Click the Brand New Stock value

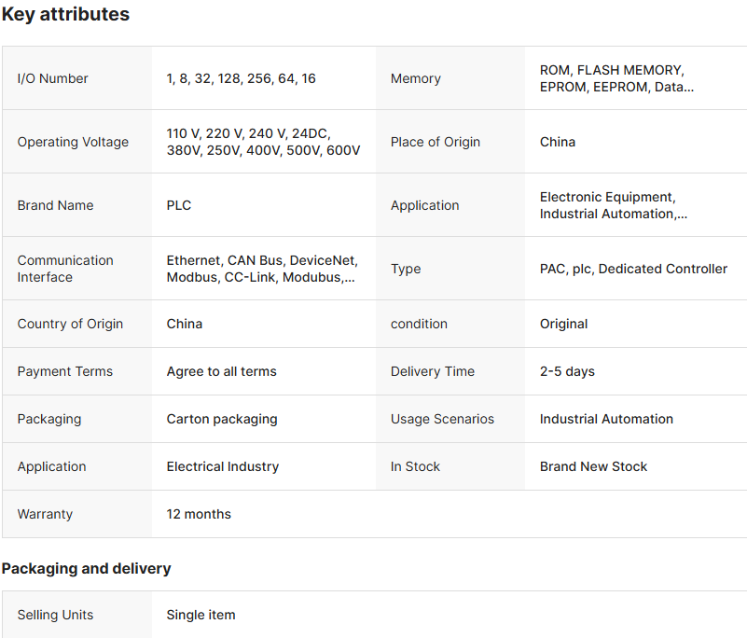coord(593,466)
